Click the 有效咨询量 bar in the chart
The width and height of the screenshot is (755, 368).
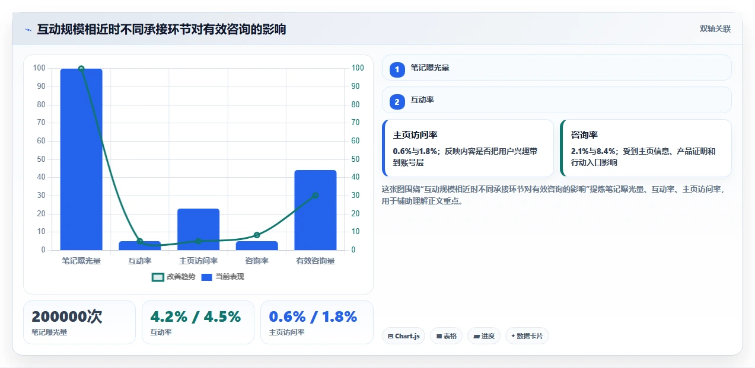(315, 210)
